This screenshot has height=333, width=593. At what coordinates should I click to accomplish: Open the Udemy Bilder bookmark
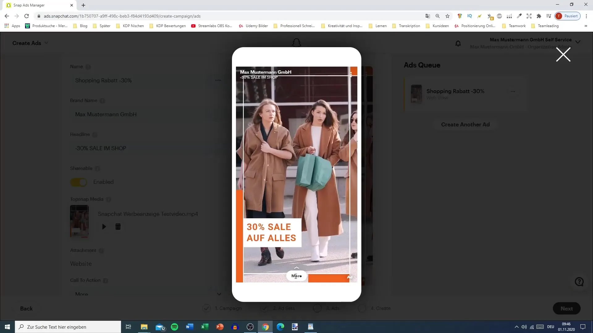[253, 26]
